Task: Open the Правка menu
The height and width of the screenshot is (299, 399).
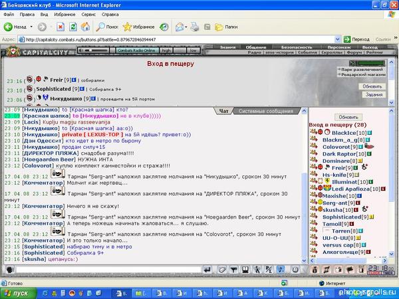Action: click(27, 15)
